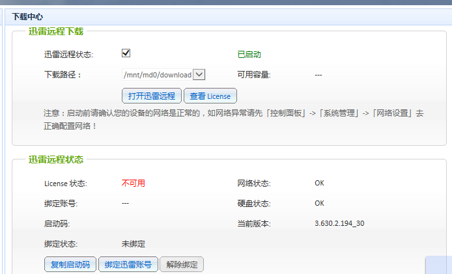This screenshot has height=274, width=452.
Task: Select the 下载中心 panel title
Action: 28,16
